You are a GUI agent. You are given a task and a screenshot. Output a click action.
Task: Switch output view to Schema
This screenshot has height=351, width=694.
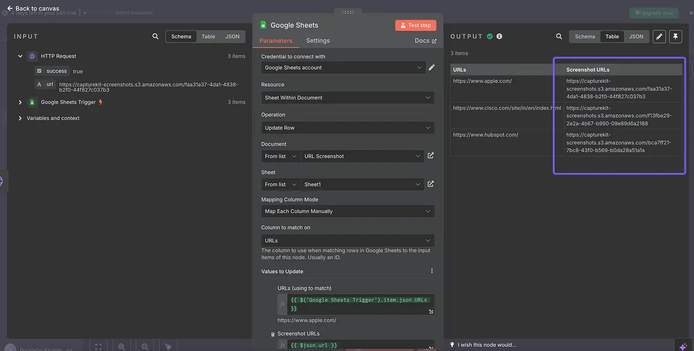coord(585,36)
